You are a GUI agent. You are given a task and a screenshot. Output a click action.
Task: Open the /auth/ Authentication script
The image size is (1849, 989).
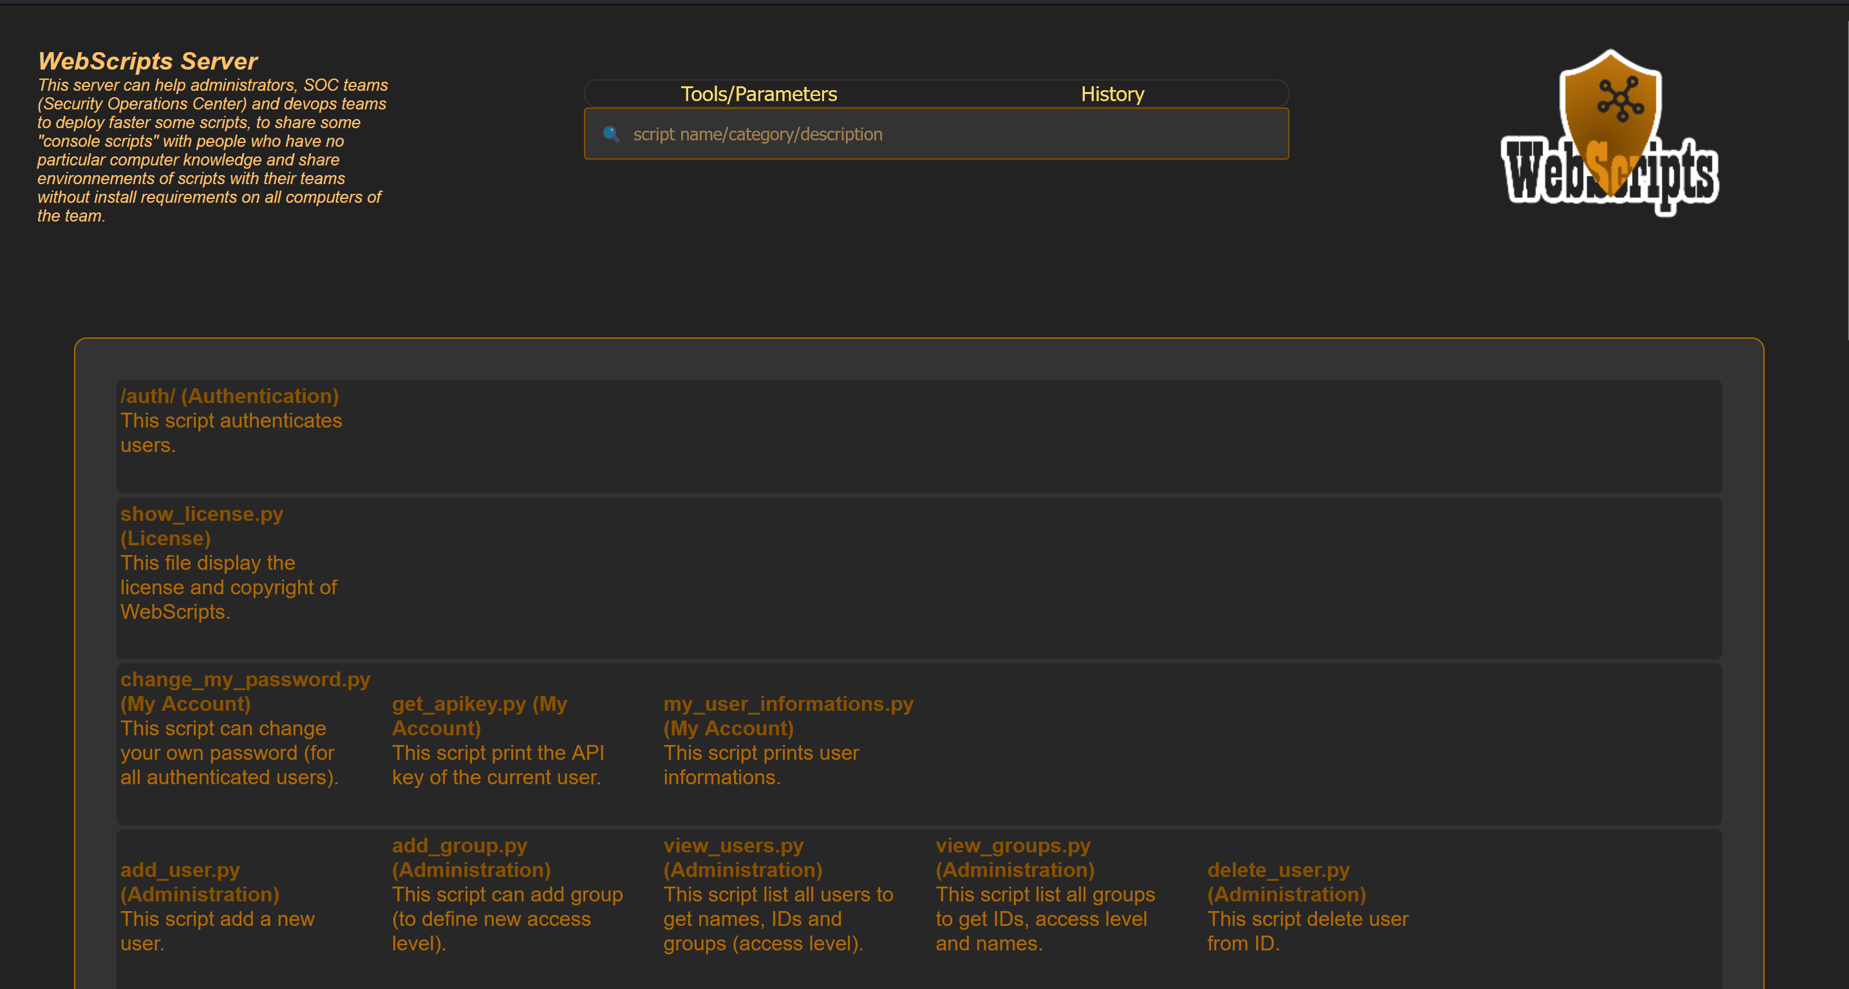230,395
